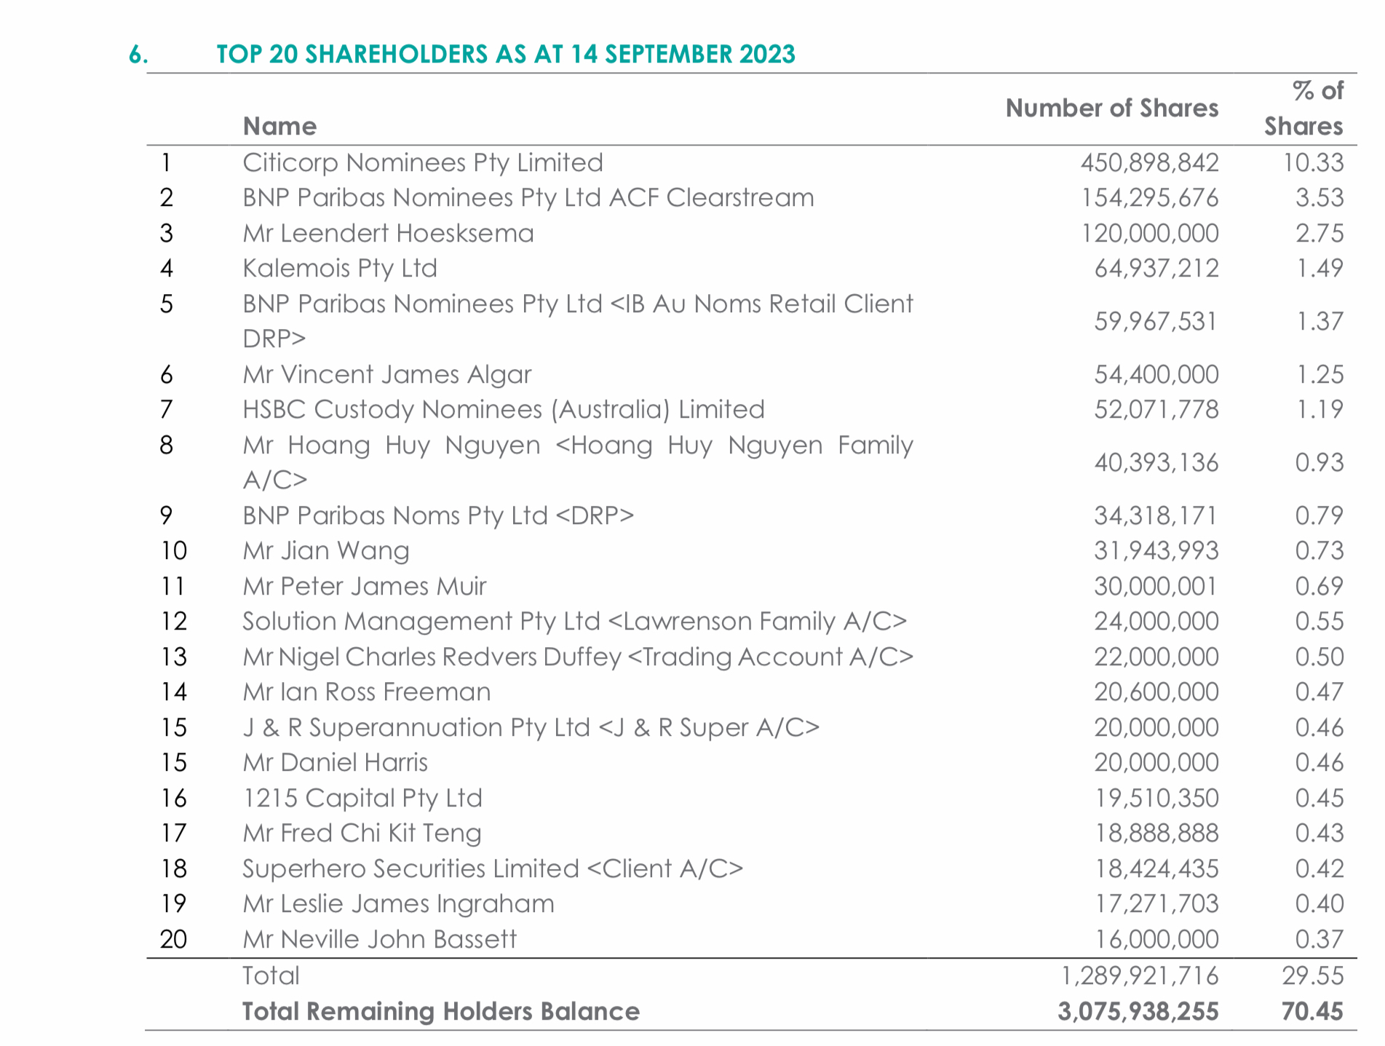Click the % of Shares column header
This screenshot has height=1046, width=1385.
[1303, 108]
